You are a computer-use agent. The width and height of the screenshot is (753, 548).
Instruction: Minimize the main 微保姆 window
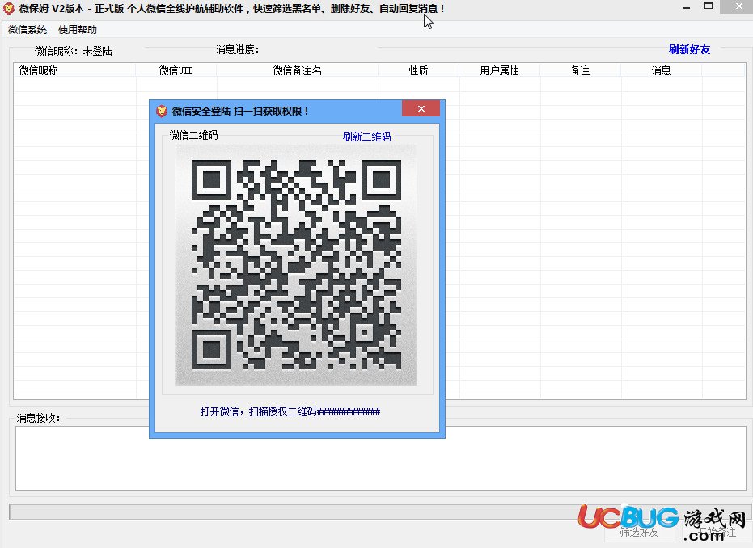[687, 7]
